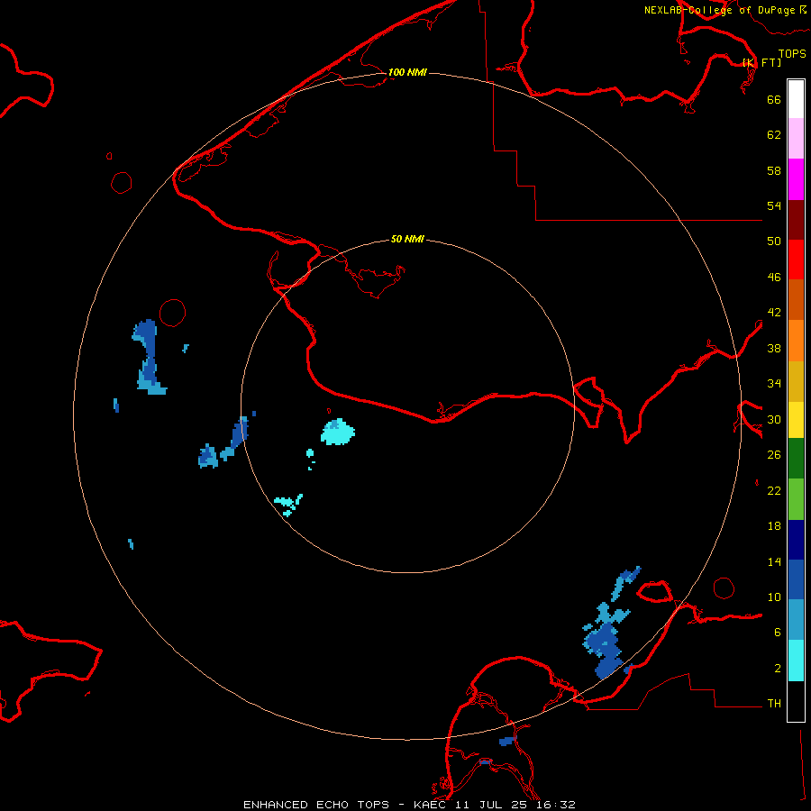Click the 42 scale label

pyautogui.click(x=774, y=313)
